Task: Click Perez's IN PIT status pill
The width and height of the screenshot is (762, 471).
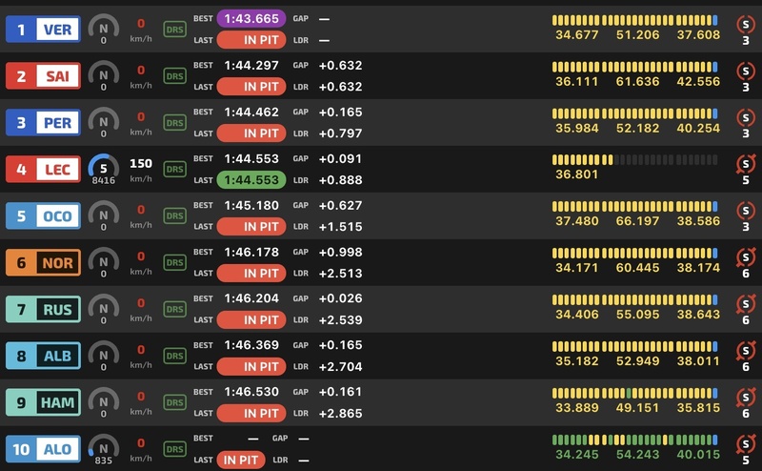Action: pos(251,133)
